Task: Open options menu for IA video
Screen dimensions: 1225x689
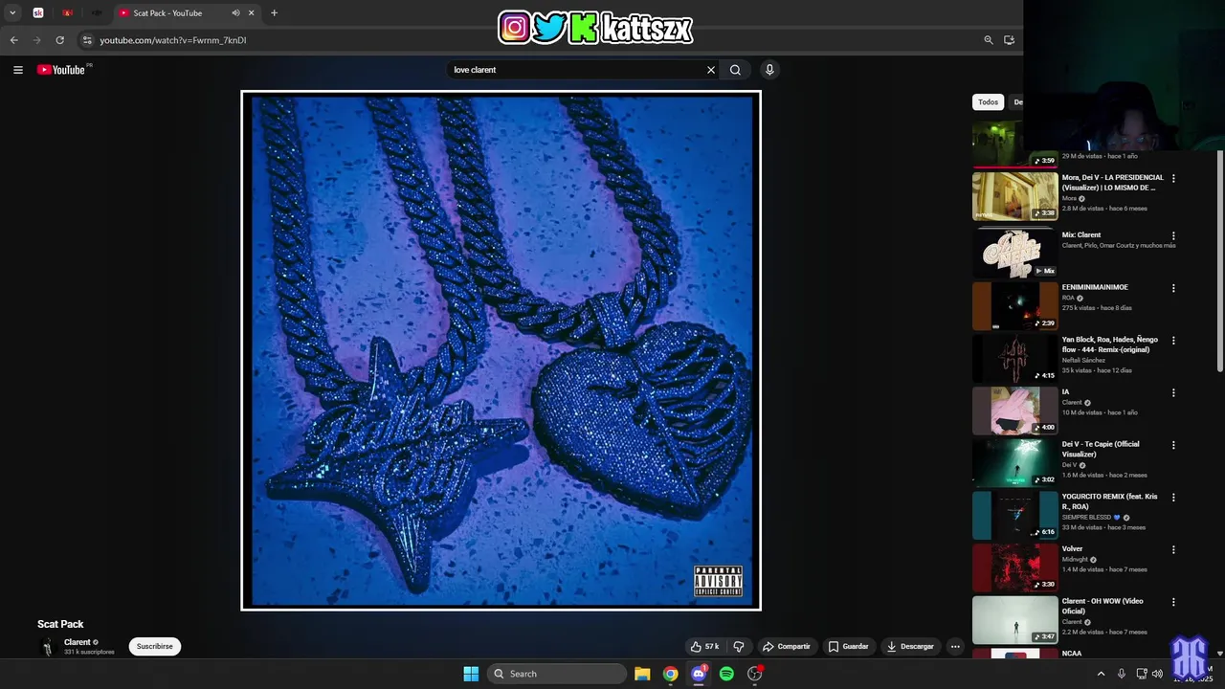Action: (x=1173, y=392)
